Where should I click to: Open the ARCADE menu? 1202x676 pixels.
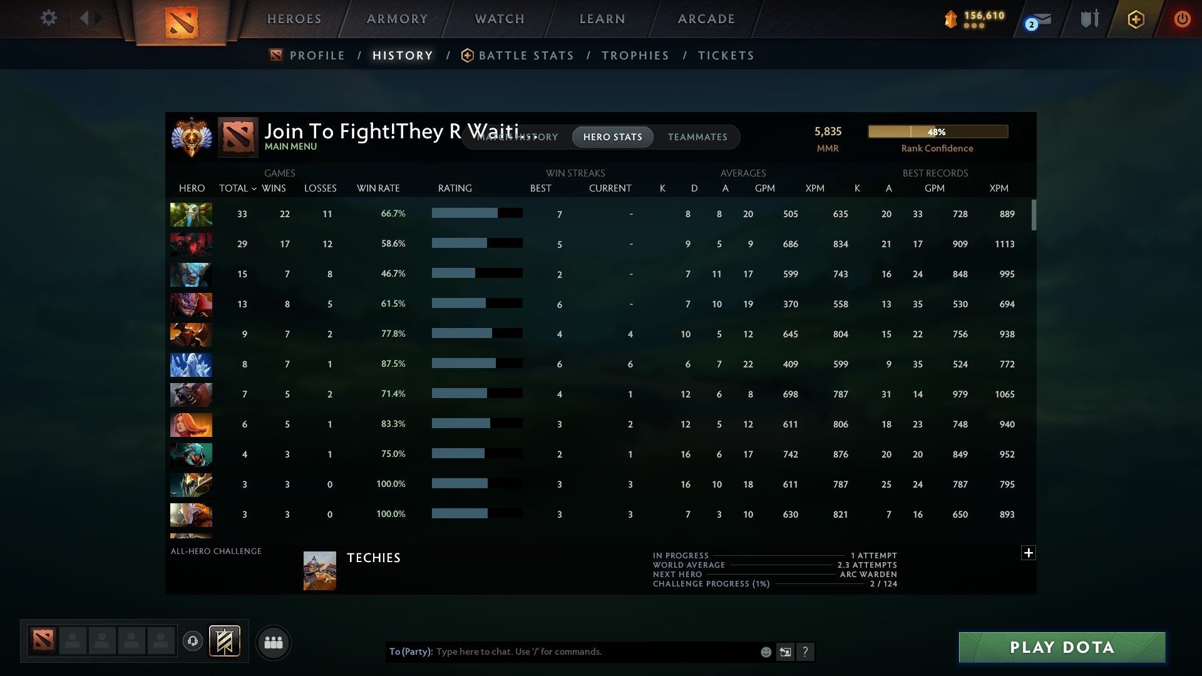coord(706,19)
